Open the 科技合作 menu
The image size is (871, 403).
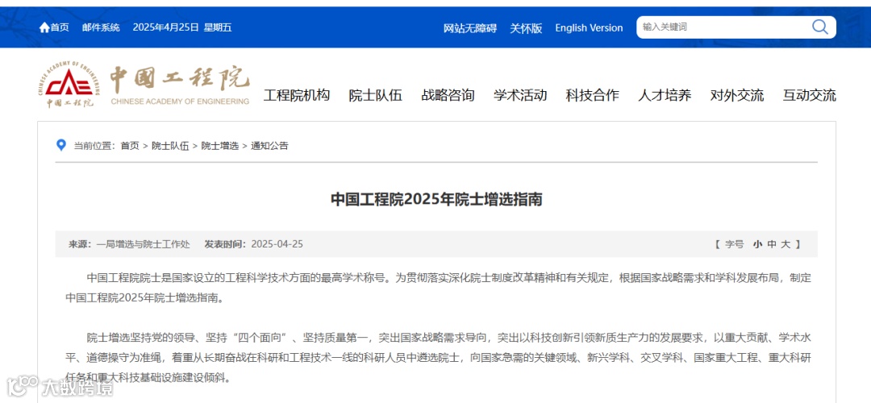pyautogui.click(x=592, y=95)
